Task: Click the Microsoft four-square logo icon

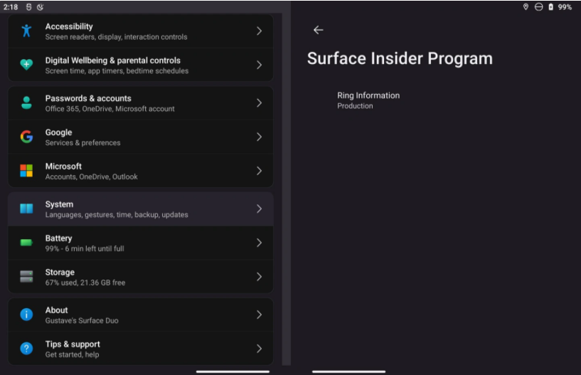Action: click(26, 171)
